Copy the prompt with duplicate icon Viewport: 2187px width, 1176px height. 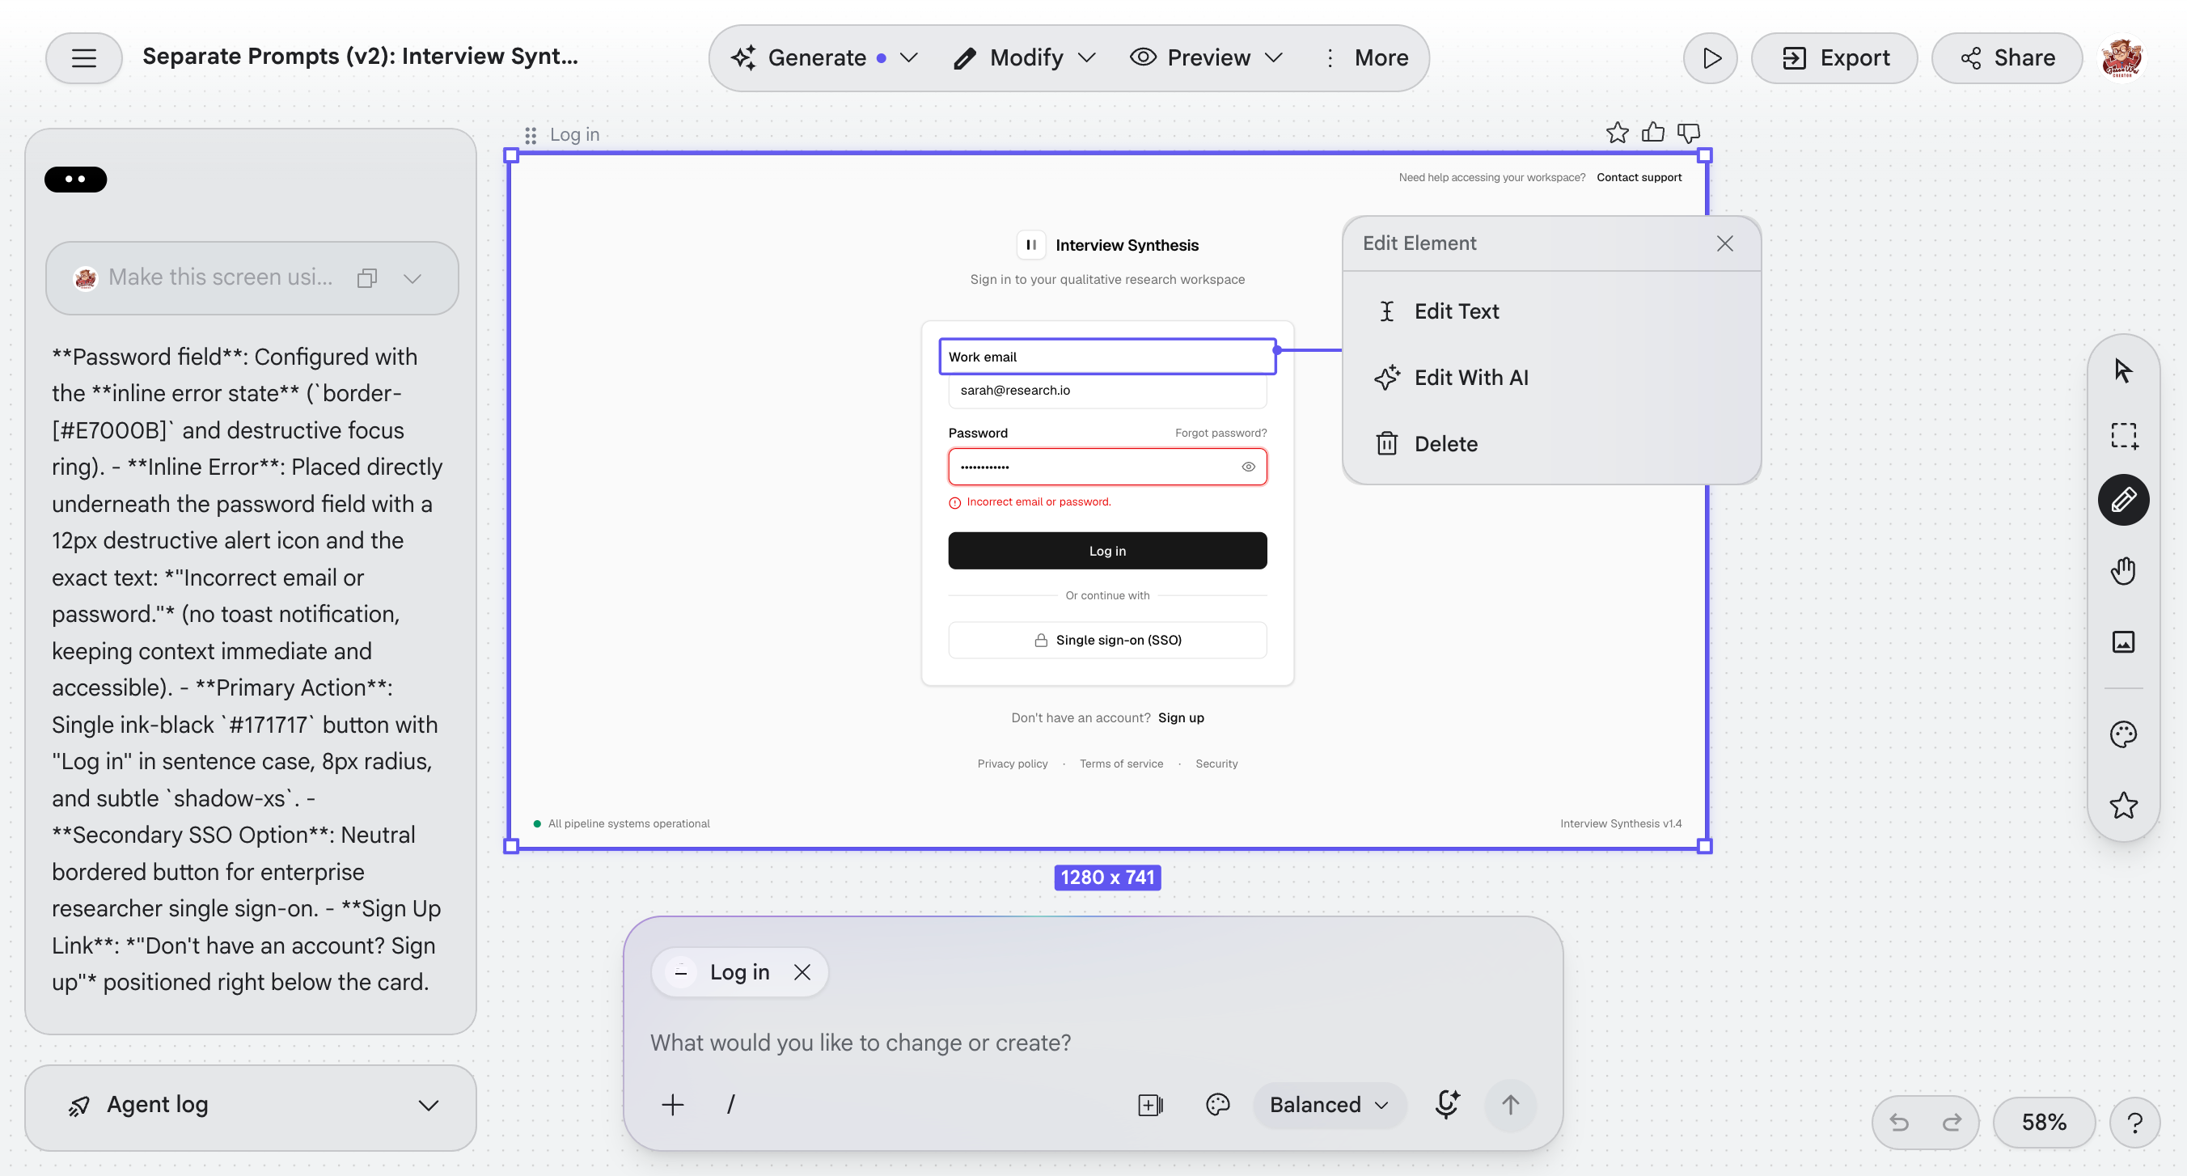click(x=366, y=278)
